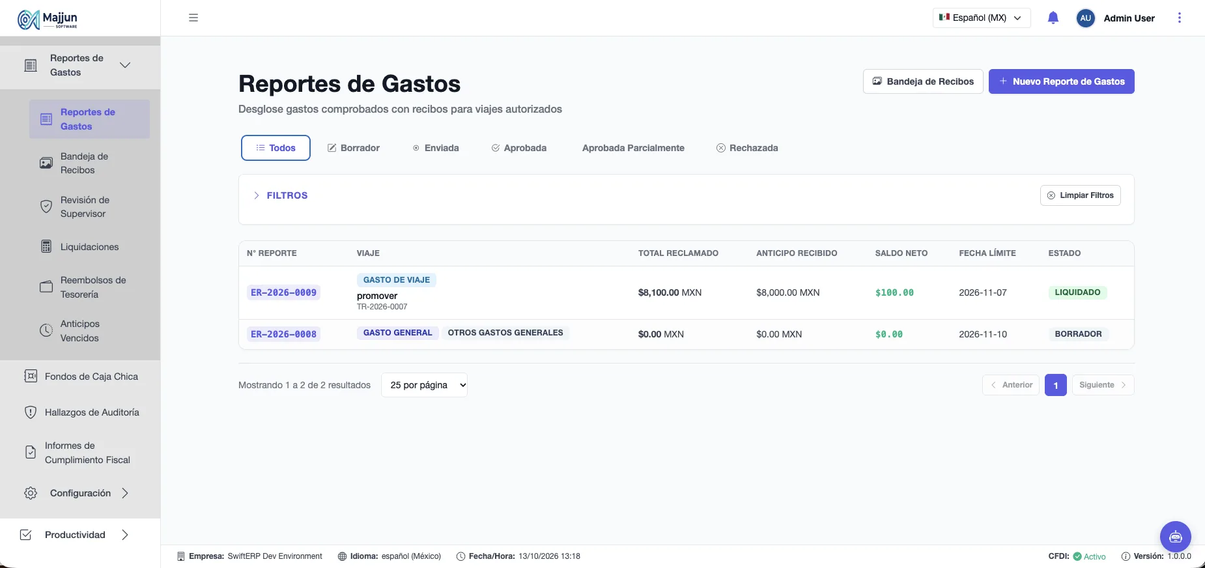Toggle the hamburger sidebar menu icon
1205x568 pixels.
193,18
